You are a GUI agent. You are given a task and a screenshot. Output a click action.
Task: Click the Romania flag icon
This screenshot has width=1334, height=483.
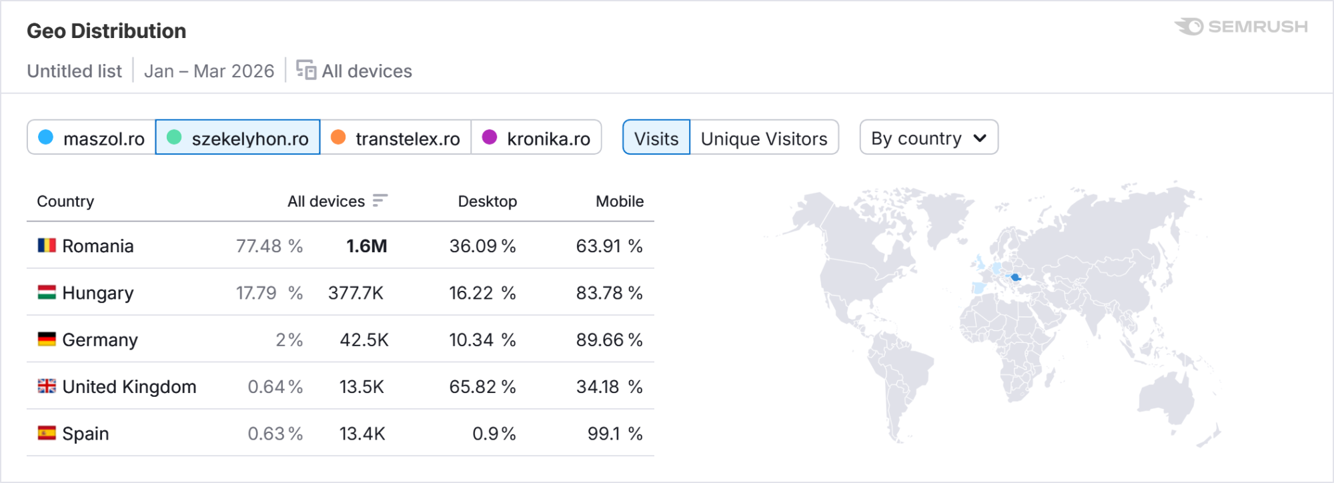click(x=47, y=246)
